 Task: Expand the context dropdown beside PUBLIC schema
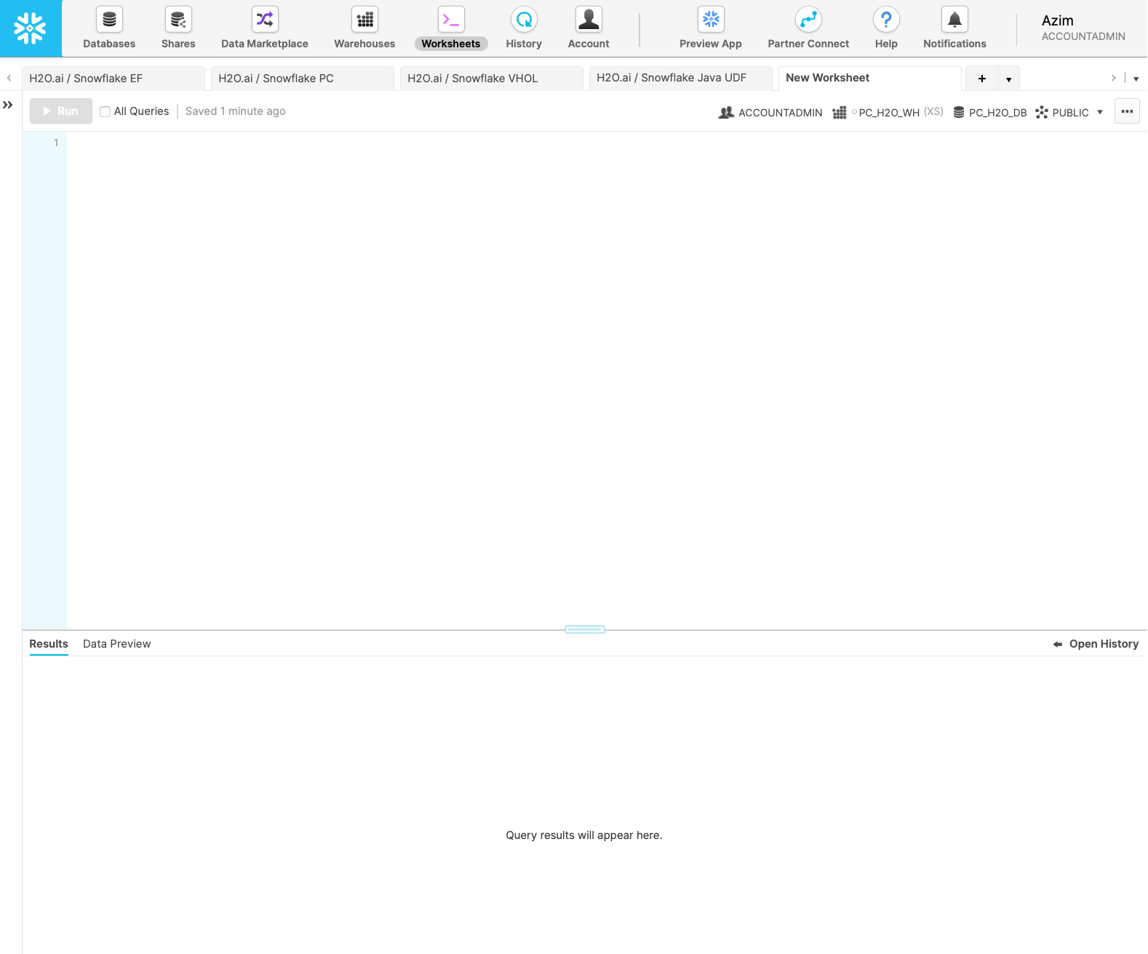[1100, 112]
